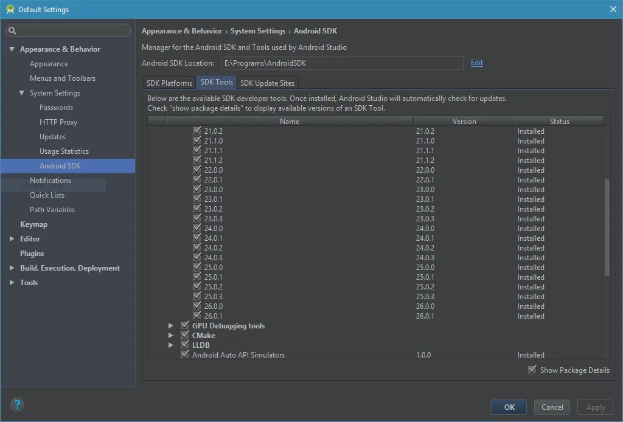The image size is (623, 422).
Task: Uncheck the 26.0.1 build tools checkbox
Action: point(197,316)
